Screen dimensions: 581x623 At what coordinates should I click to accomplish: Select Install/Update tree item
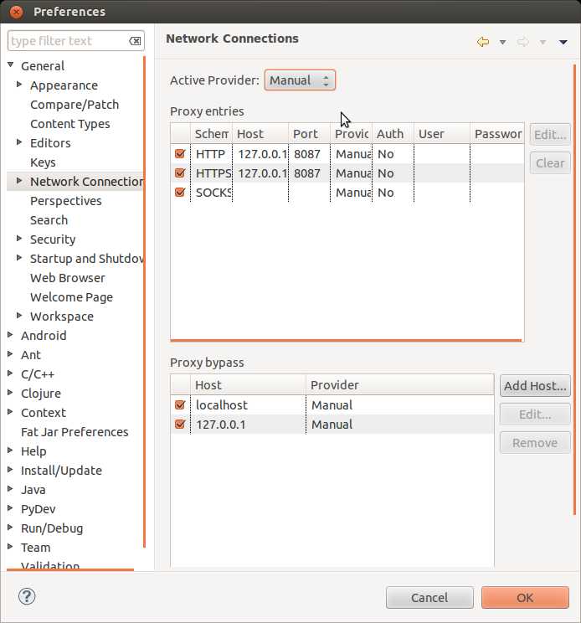click(x=62, y=471)
